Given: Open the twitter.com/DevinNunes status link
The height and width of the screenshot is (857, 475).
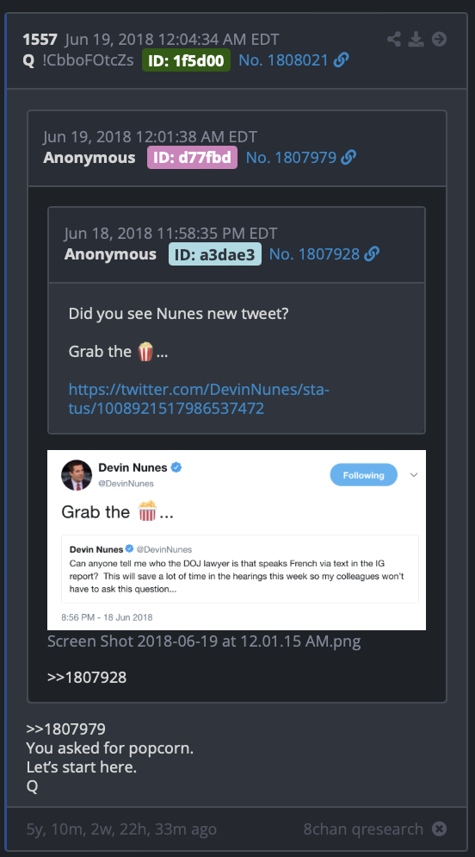Looking at the screenshot, I should pyautogui.click(x=199, y=399).
